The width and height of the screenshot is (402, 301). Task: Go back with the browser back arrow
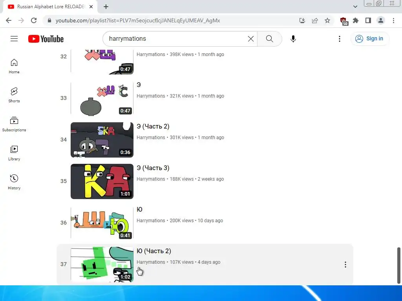click(x=9, y=20)
